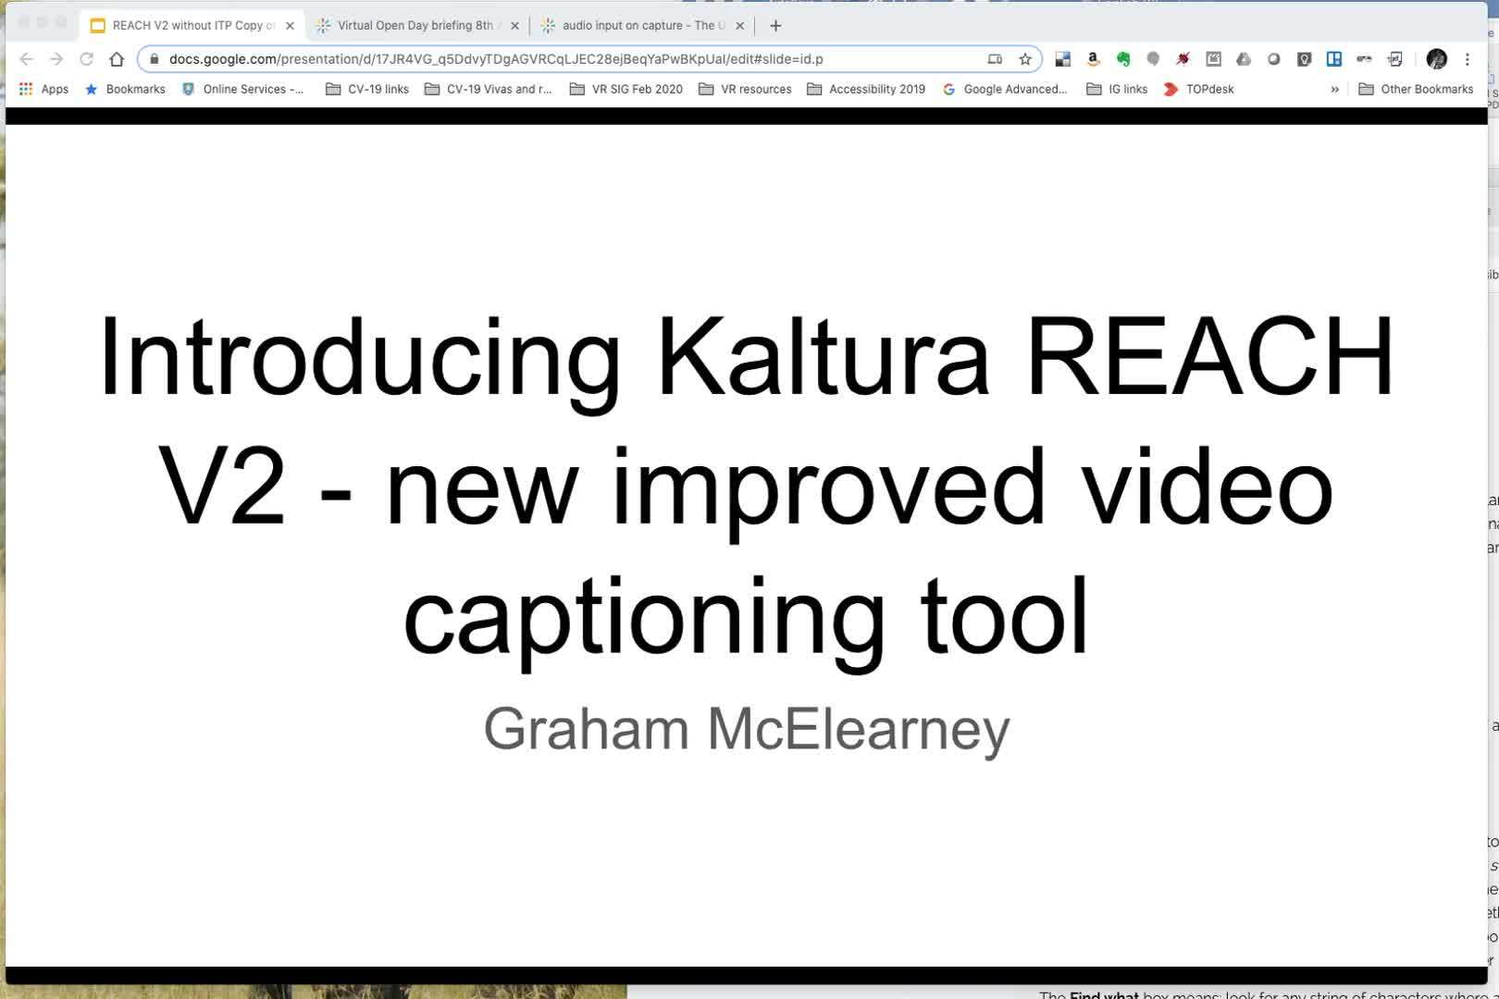Screen dimensions: 1499x999
Task: Open the TOPdesk bookmark
Action: (1198, 89)
